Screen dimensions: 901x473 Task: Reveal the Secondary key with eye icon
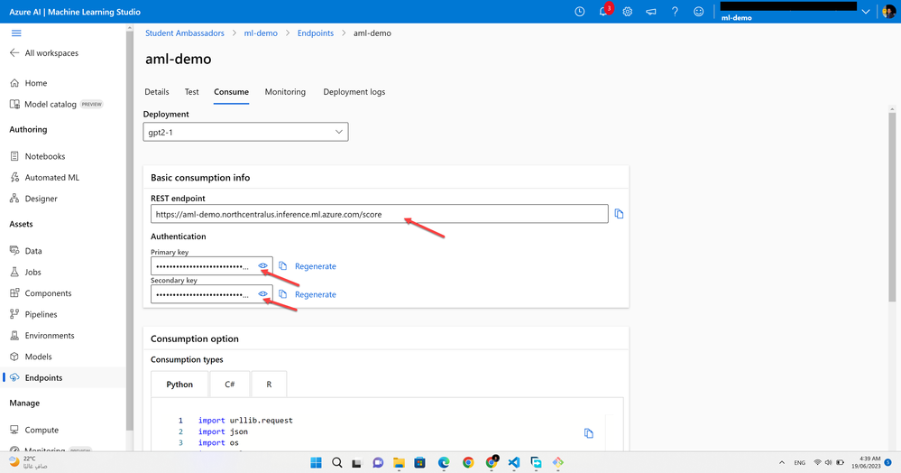[262, 294]
